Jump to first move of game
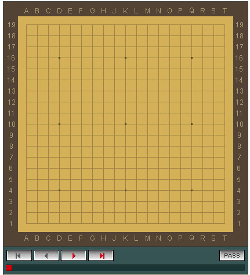The height and width of the screenshot is (275, 250). [19, 256]
